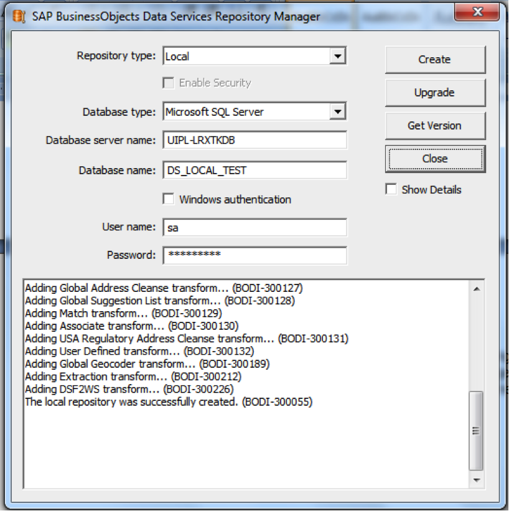Open the Repository type dropdown
Image resolution: width=509 pixels, height=511 pixels.
click(338, 56)
